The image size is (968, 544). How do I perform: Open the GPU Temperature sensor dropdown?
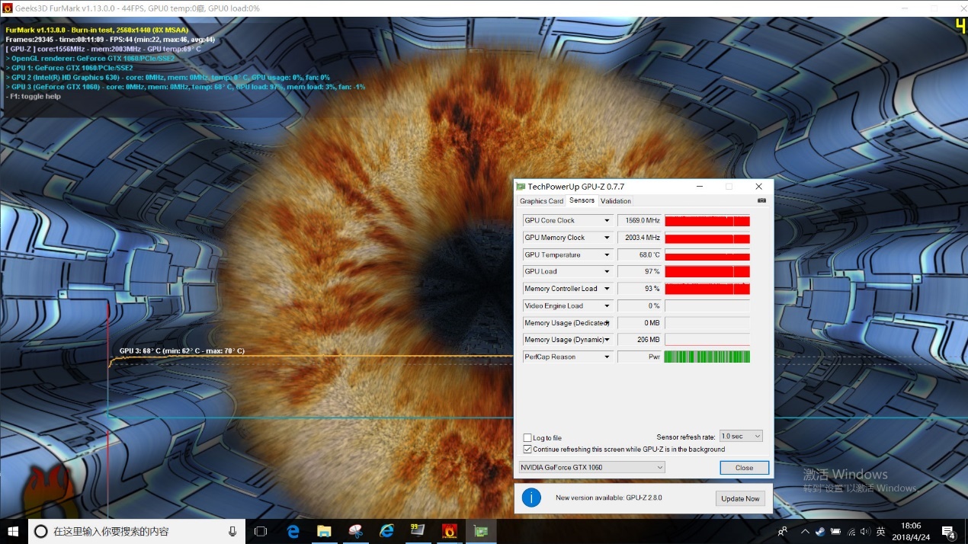pos(607,255)
